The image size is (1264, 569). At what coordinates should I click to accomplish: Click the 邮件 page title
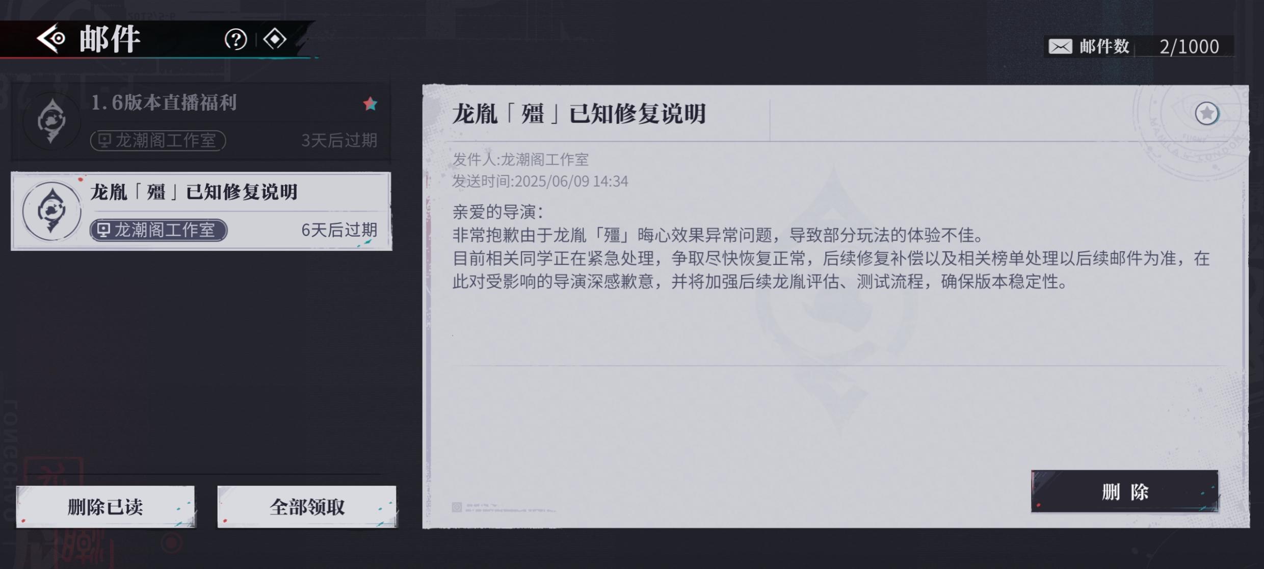tap(110, 39)
